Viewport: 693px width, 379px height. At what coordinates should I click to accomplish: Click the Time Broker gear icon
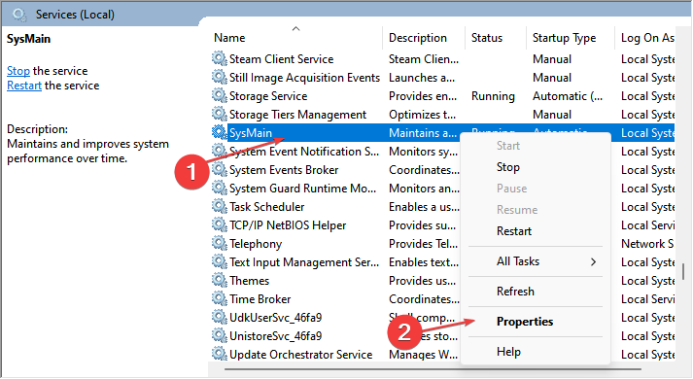pos(220,298)
